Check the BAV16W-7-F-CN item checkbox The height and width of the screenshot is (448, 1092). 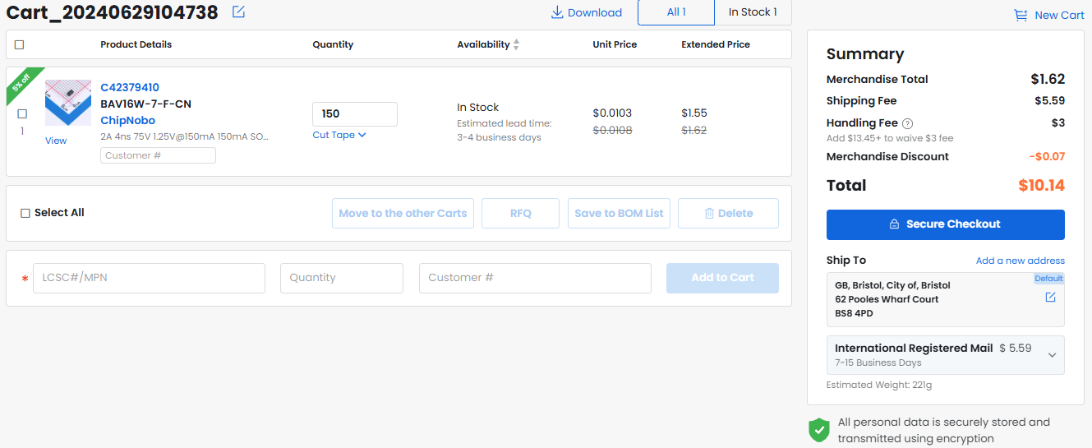pyautogui.click(x=22, y=114)
